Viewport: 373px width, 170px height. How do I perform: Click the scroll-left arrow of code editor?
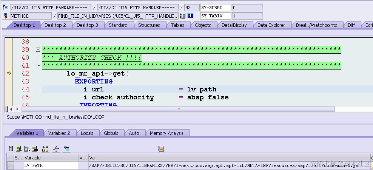(11, 109)
